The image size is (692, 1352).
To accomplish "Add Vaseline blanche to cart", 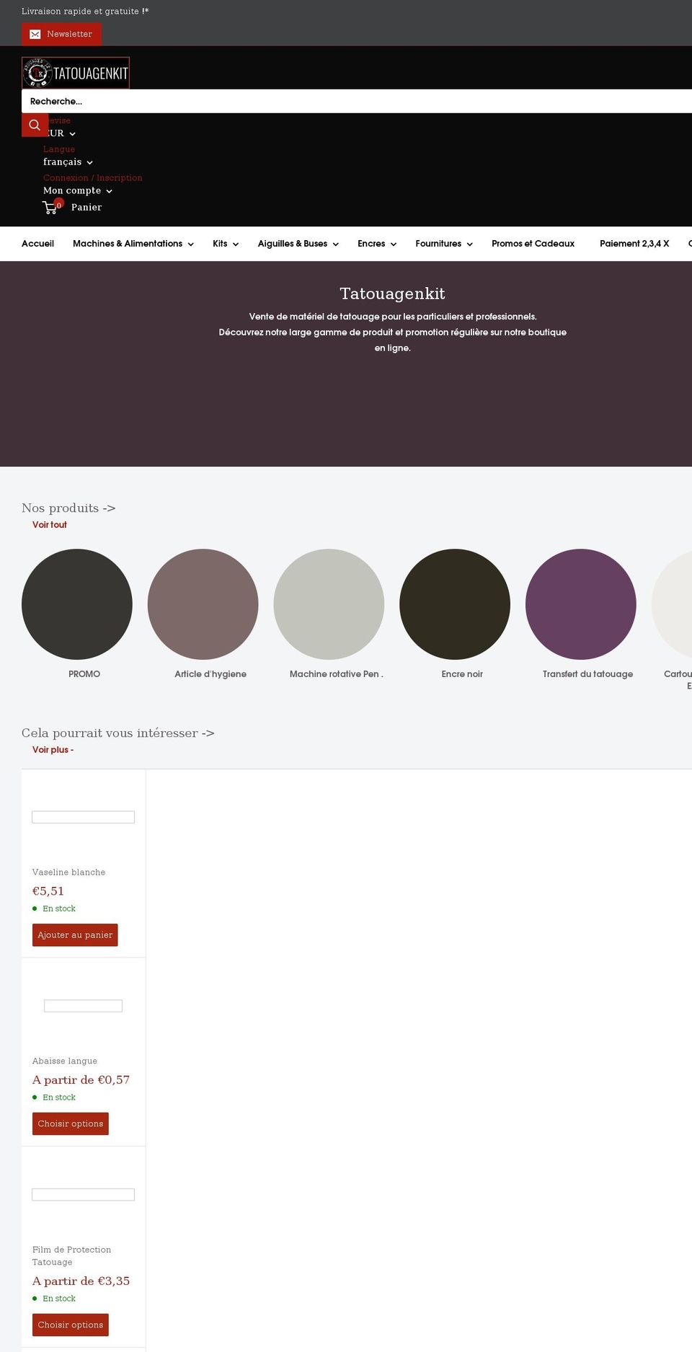I will coord(75,935).
